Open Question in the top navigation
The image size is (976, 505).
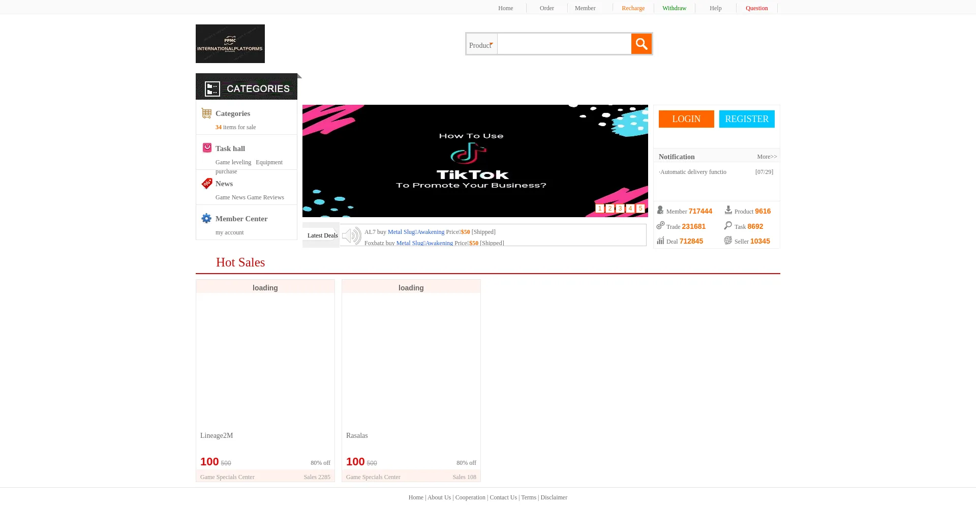tap(756, 8)
